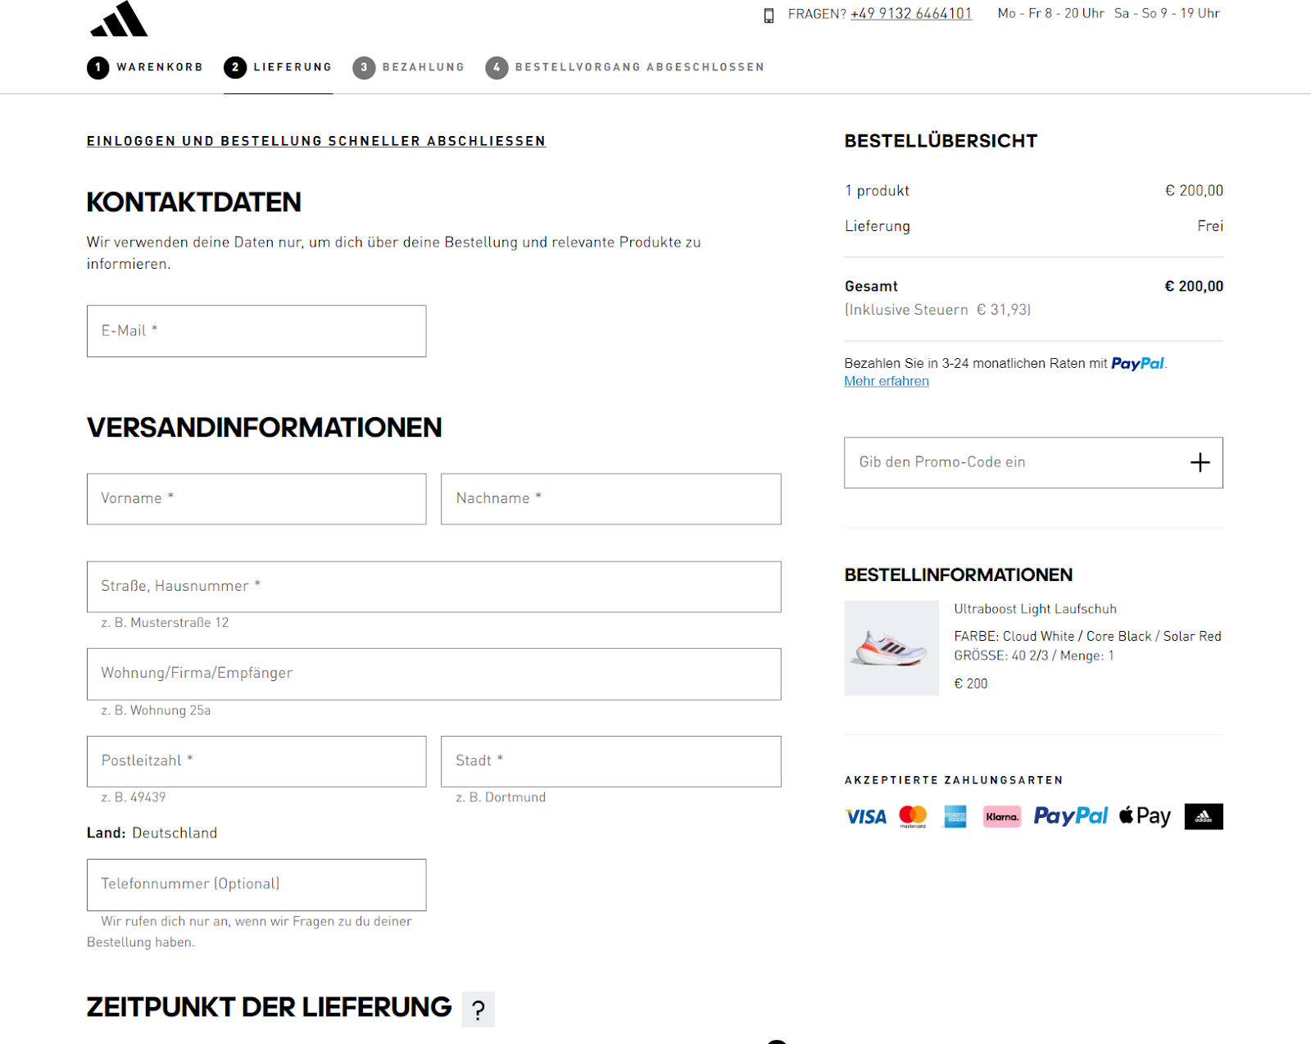Click the Visa payment logo
This screenshot has height=1044, width=1311.
(x=865, y=817)
